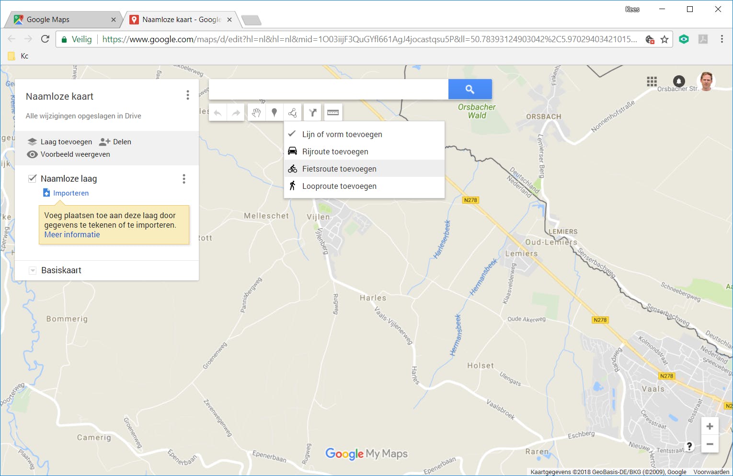Click the browser forward arrow
The height and width of the screenshot is (476, 733).
pyautogui.click(x=28, y=39)
